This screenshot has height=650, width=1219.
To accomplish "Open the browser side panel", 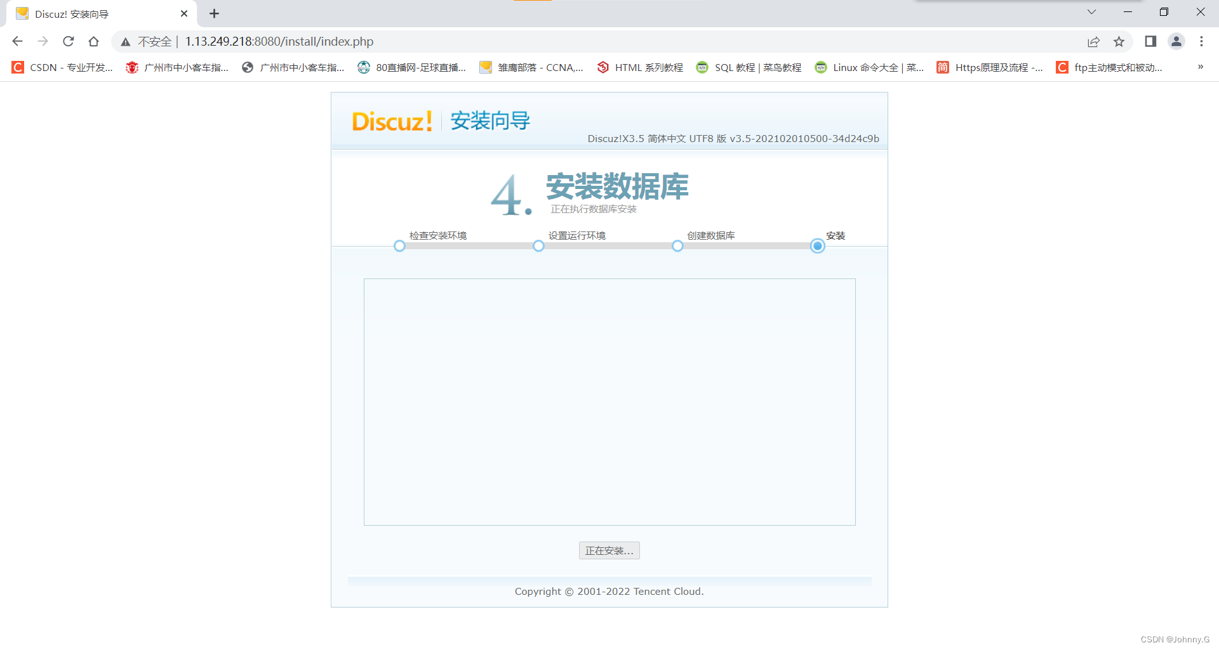I will click(x=1150, y=41).
